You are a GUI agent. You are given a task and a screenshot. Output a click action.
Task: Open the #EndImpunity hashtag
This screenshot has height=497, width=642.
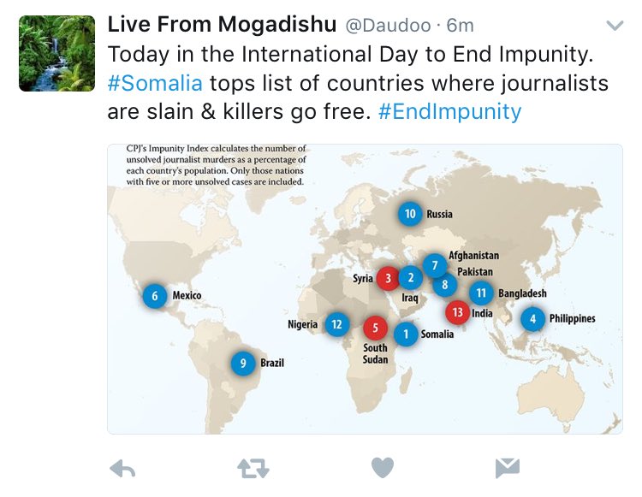(449, 111)
